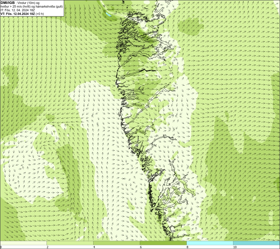
Task: Click the 4–6 m/s green legend swatch
Action: (x=116, y=243)
